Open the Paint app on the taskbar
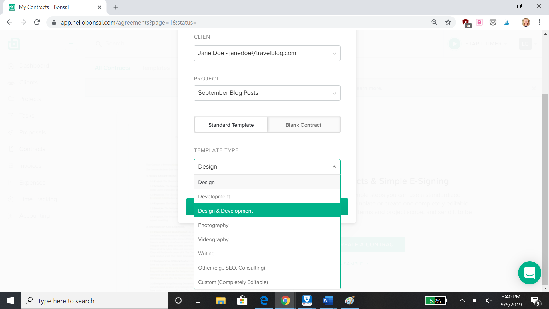The height and width of the screenshot is (309, 549). tap(349, 300)
